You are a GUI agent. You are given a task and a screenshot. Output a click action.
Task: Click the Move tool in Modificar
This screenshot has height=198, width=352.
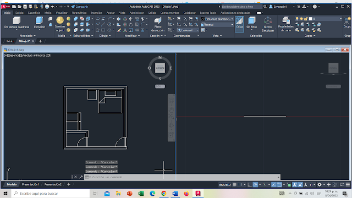[x=131, y=19]
